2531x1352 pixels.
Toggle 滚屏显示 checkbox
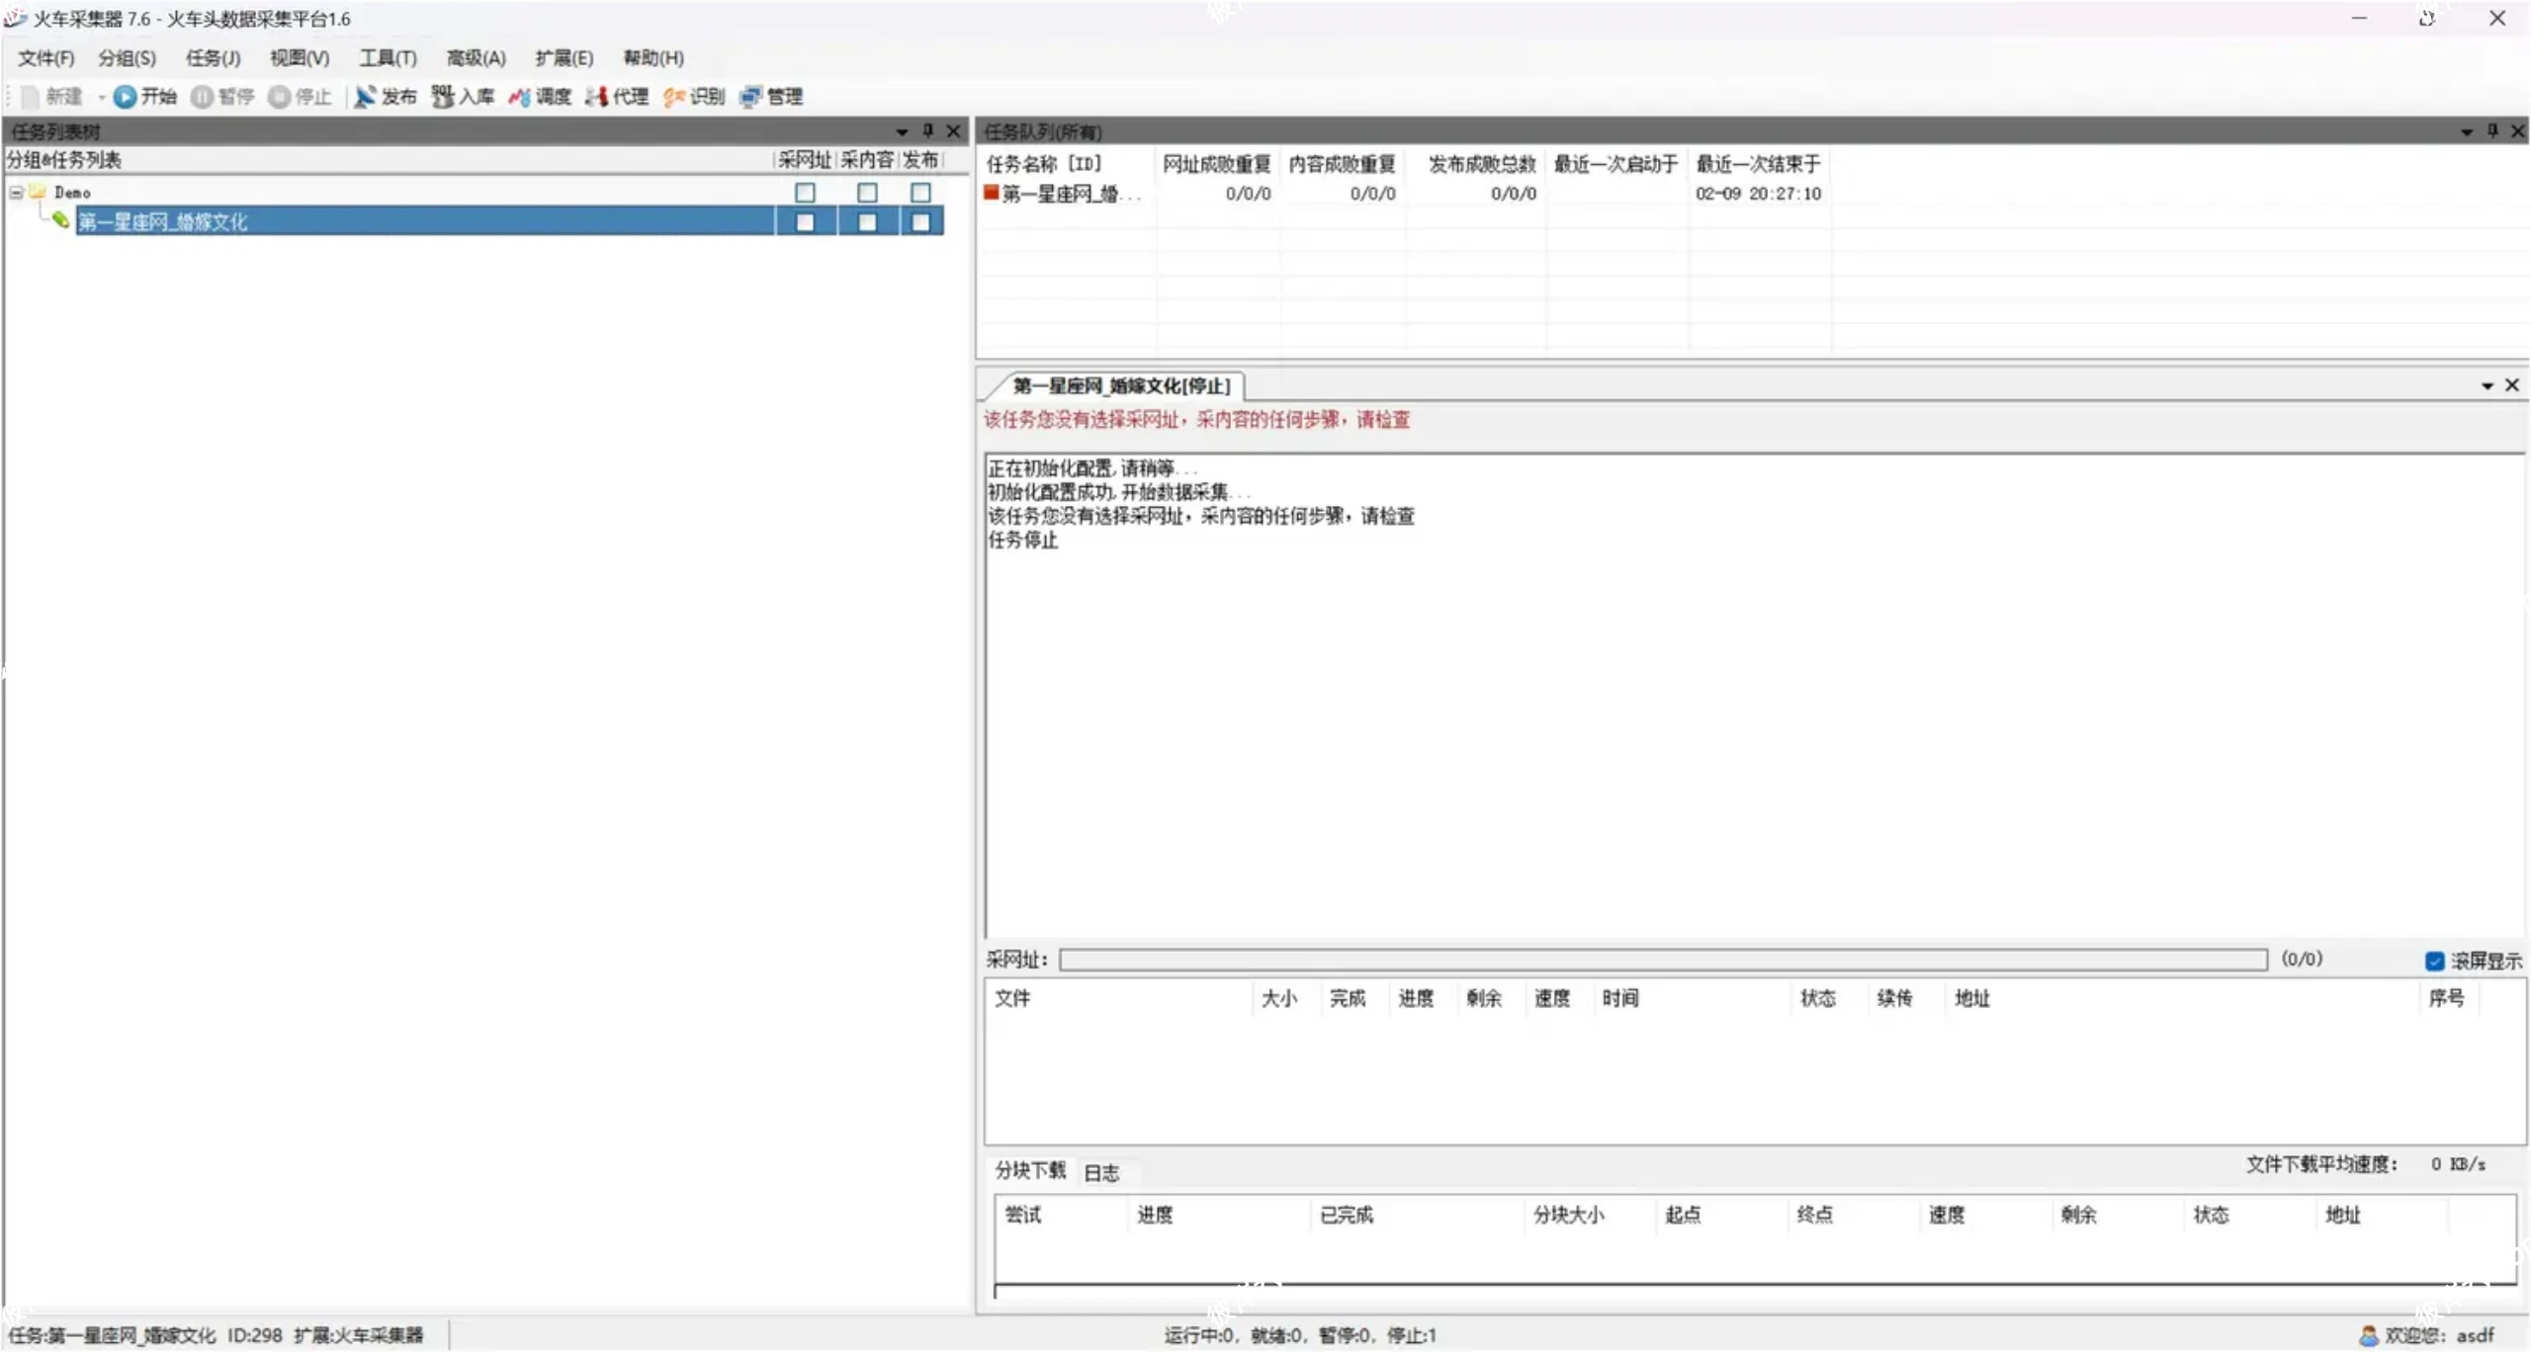[x=2434, y=961]
